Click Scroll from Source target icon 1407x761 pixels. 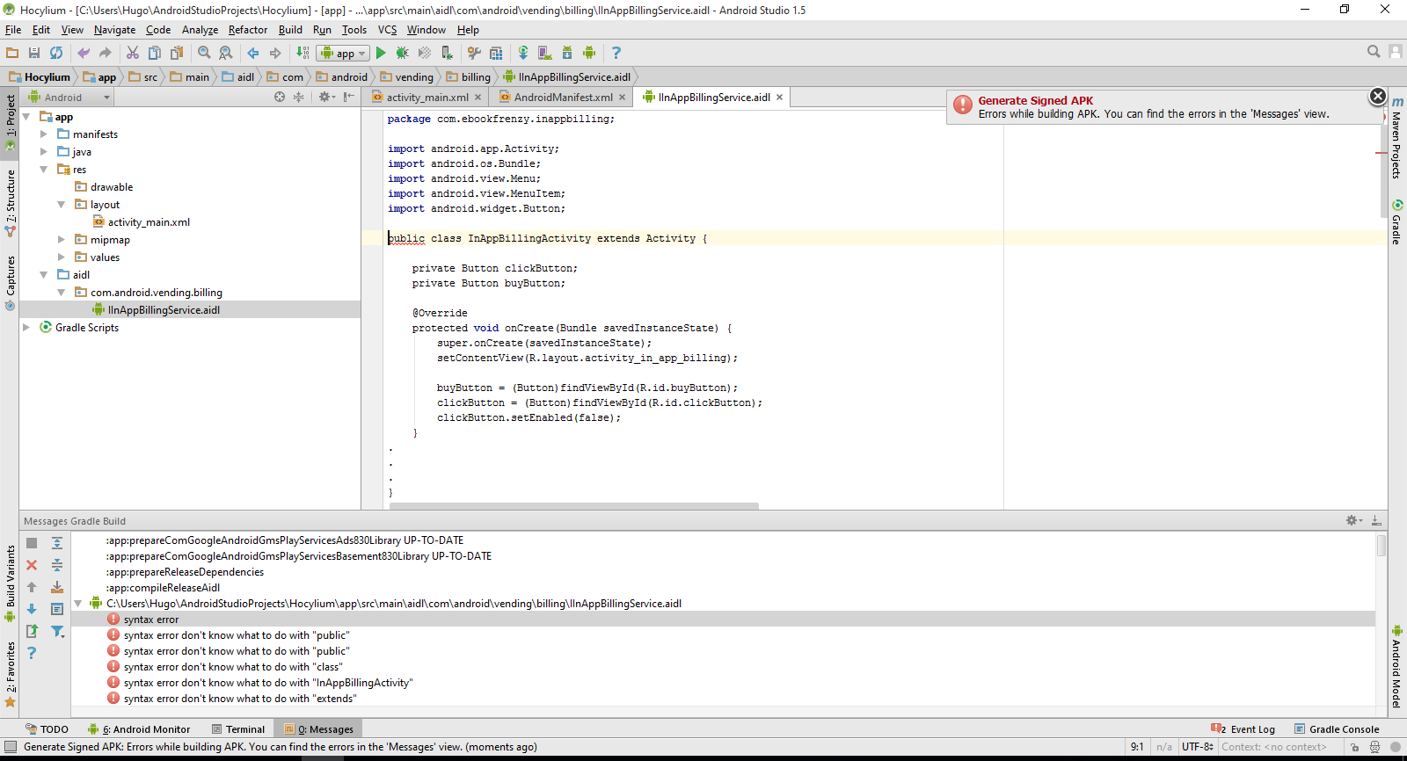pyautogui.click(x=280, y=97)
